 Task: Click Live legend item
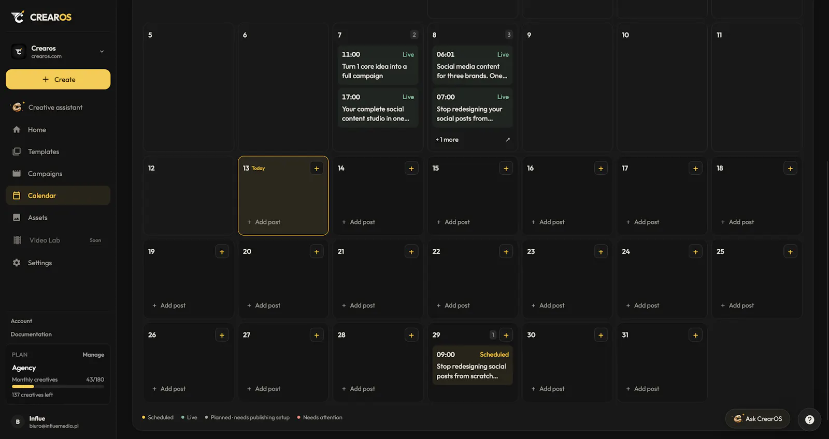[x=189, y=418]
